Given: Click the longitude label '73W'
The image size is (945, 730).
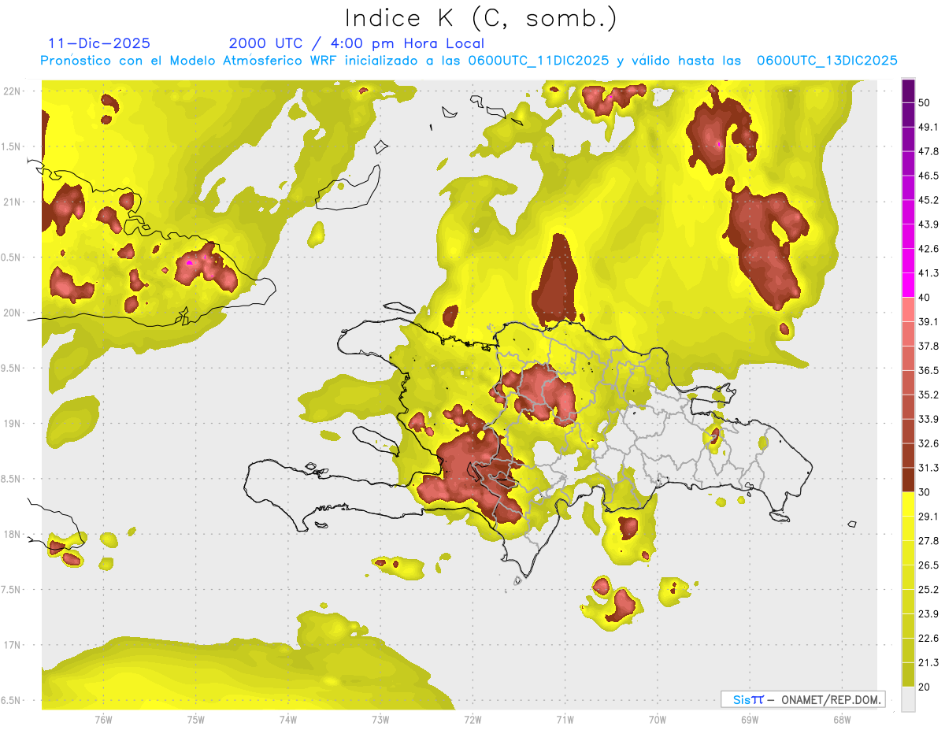Looking at the screenshot, I should tap(380, 720).
